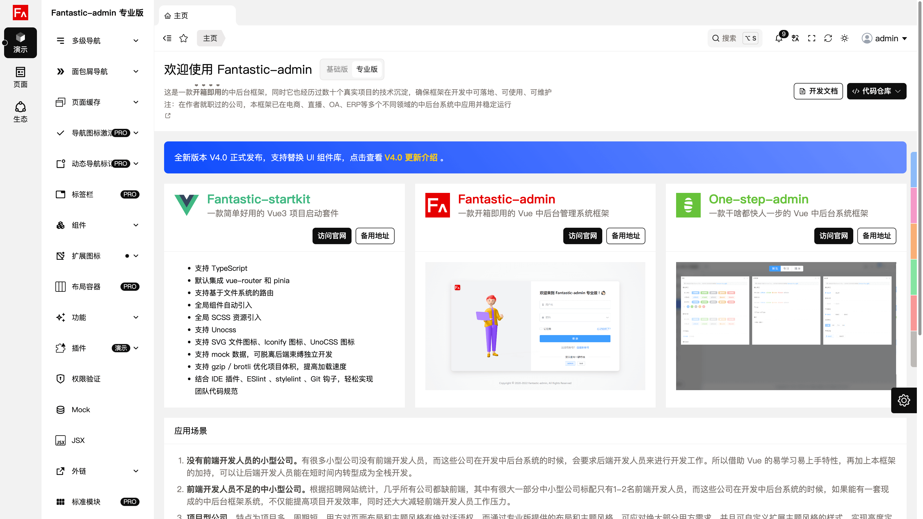Viewport: 923px width, 519px height.
Task: Open 布局容器 menu item
Action: [97, 287]
